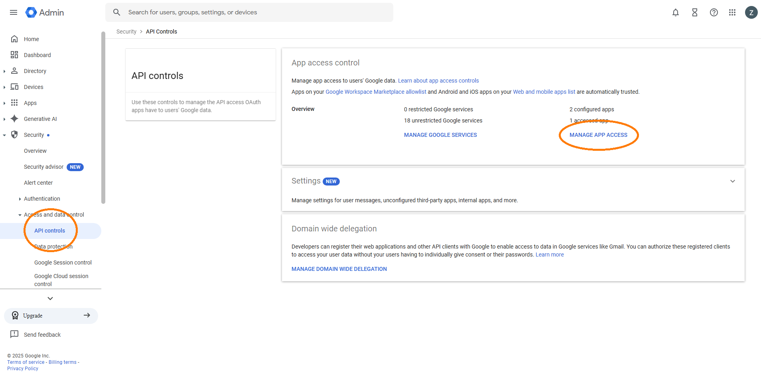Focus the search users and settings field
The image size is (761, 375).
pos(249,12)
